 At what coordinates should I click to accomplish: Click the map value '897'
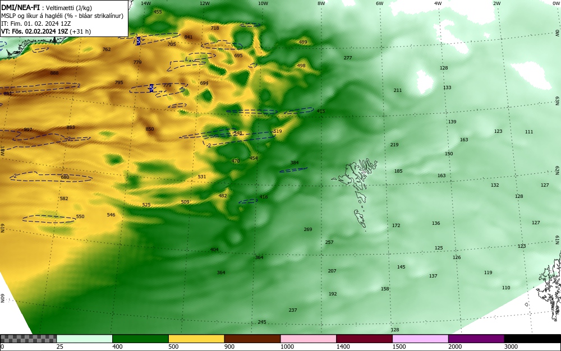coord(28,130)
